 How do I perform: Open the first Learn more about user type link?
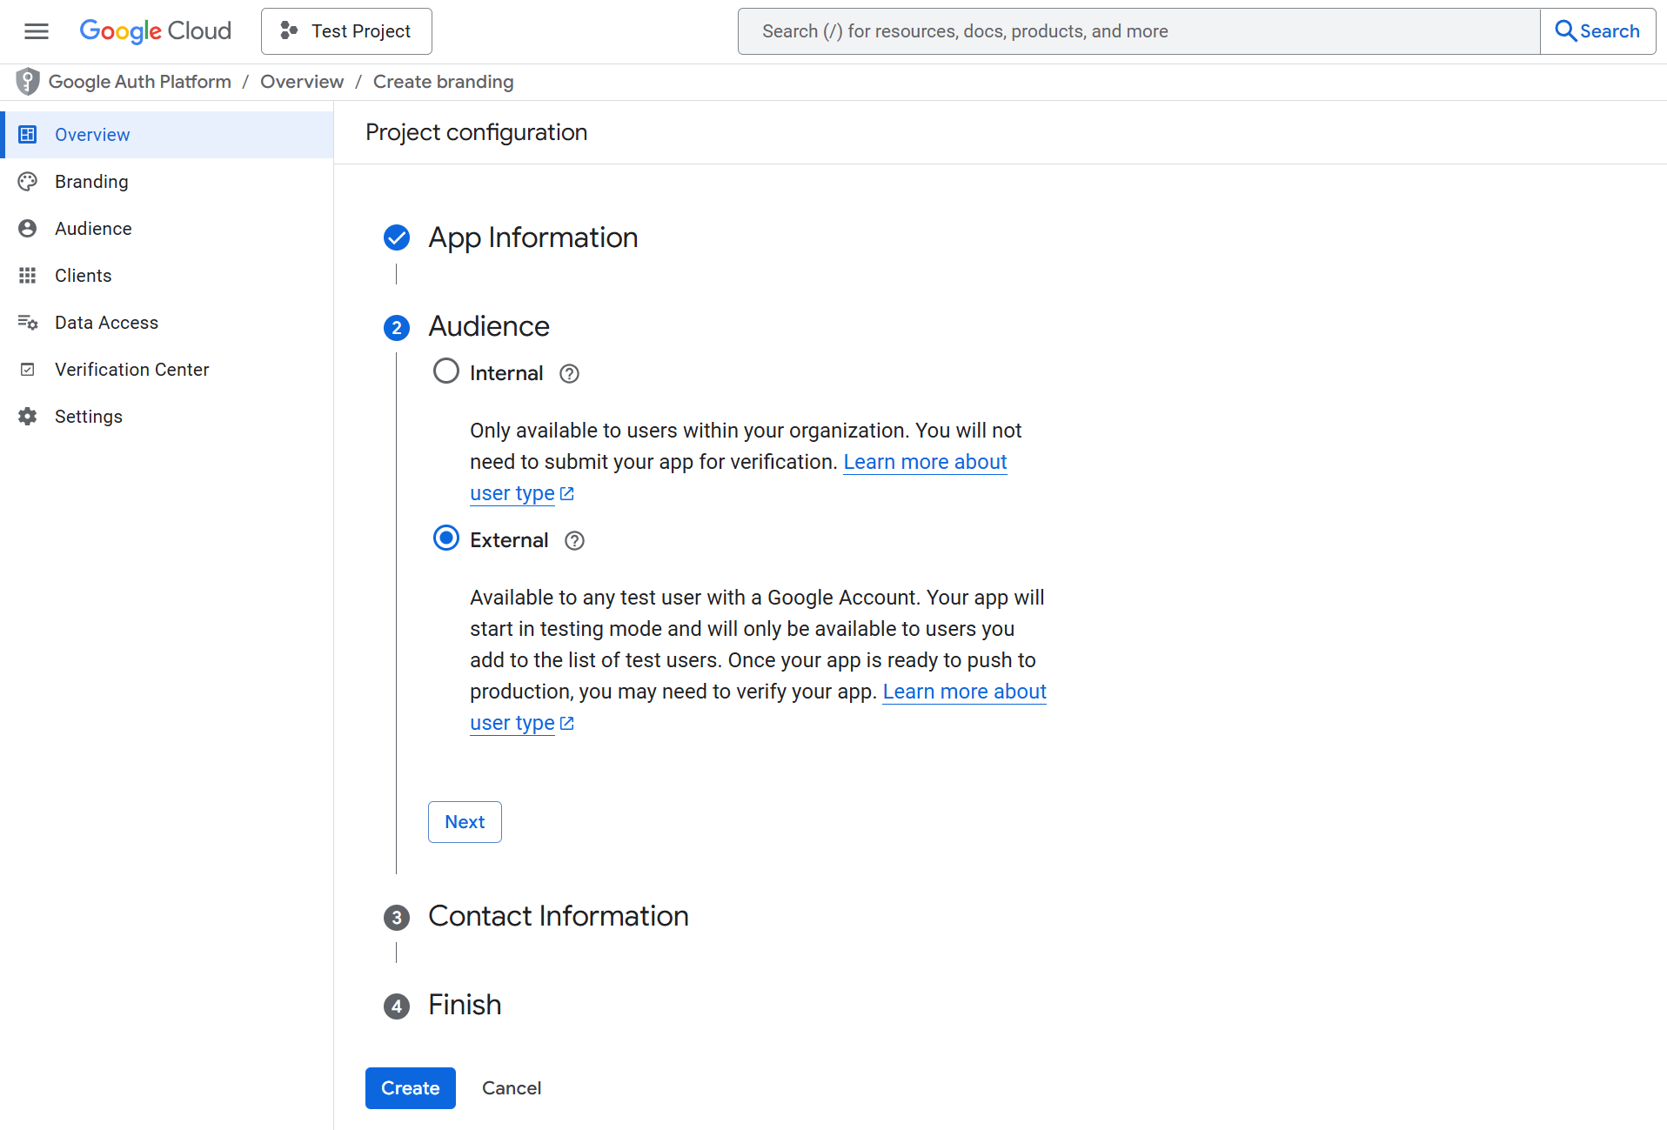(925, 462)
